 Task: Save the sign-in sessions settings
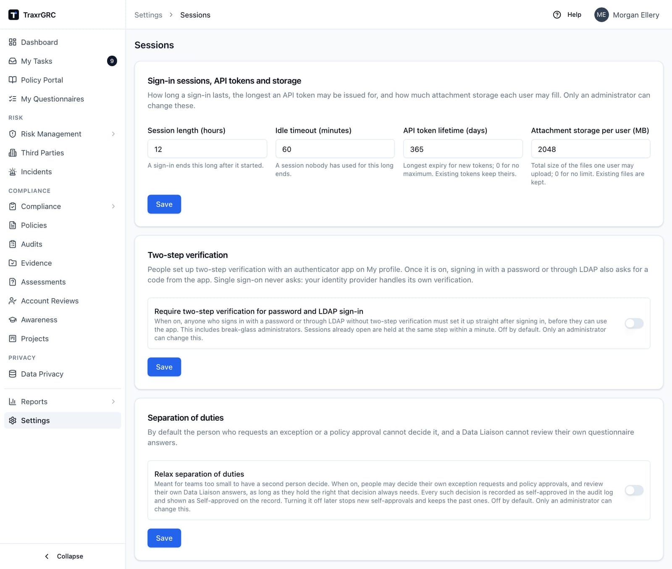(164, 204)
